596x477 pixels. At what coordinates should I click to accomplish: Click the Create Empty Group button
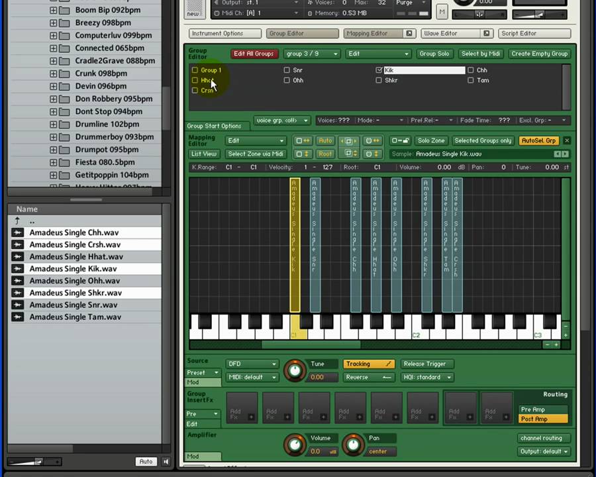(x=539, y=54)
